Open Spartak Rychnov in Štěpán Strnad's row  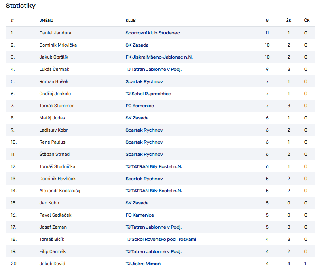144,154
